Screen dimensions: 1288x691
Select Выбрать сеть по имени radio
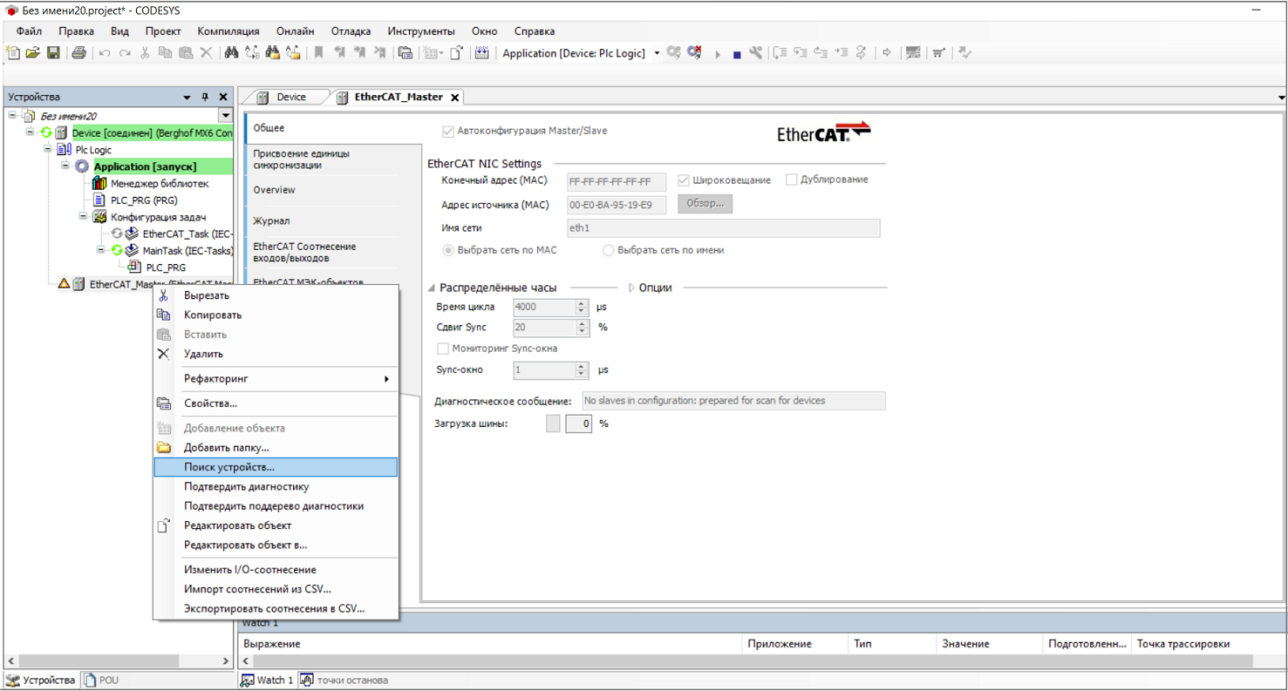[x=609, y=251]
